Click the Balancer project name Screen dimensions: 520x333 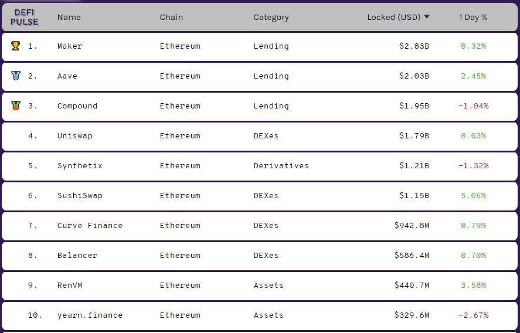point(77,256)
